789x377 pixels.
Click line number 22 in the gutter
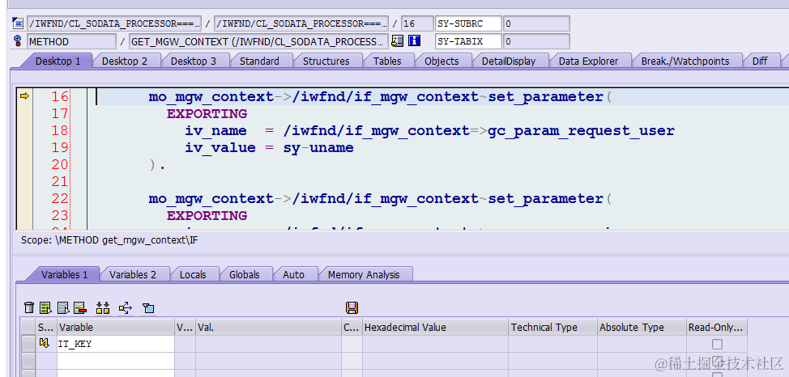click(x=60, y=198)
